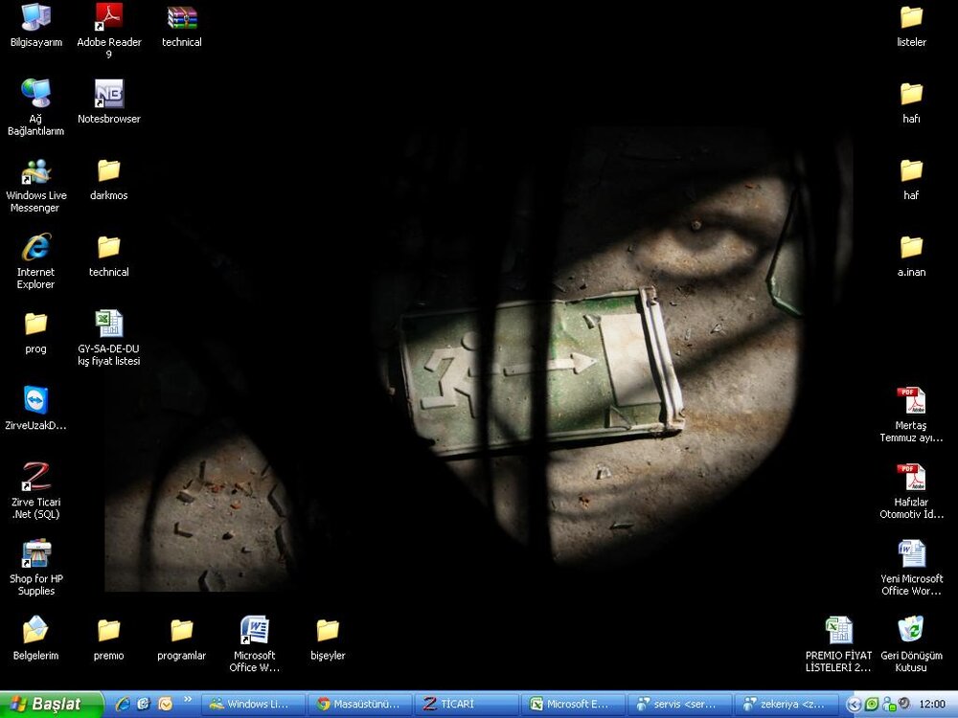Click the Başlat start button
958x718 pixels.
pos(52,704)
